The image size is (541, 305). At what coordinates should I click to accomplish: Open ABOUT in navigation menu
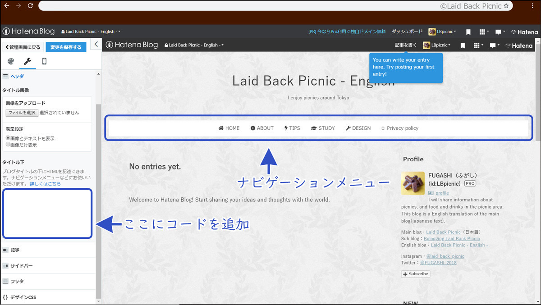(x=262, y=128)
